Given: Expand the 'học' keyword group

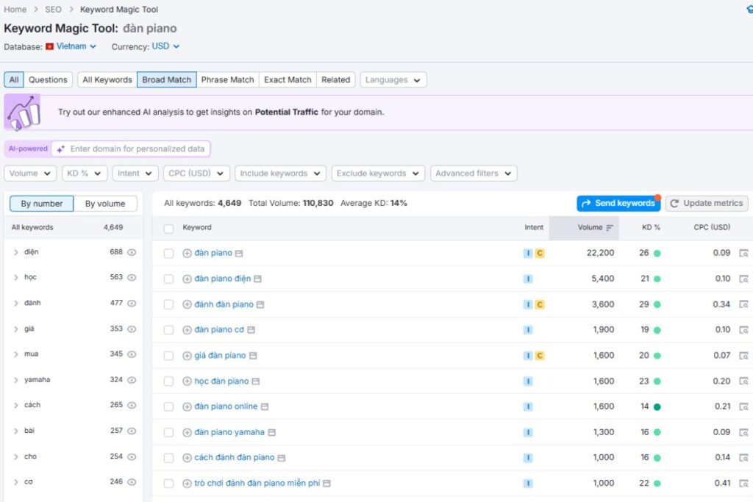Looking at the screenshot, I should pos(16,278).
